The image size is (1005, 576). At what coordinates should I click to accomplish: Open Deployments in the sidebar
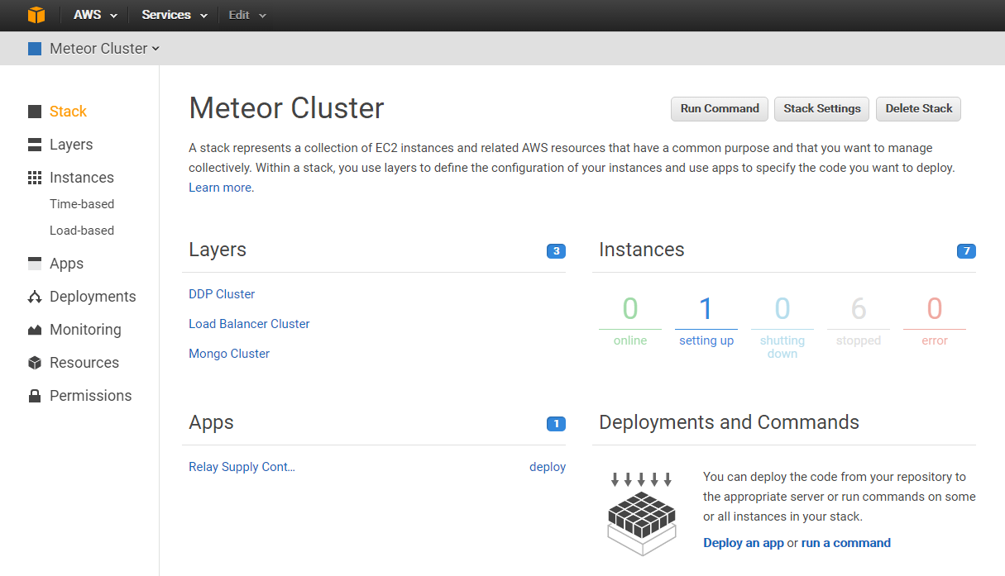(93, 297)
